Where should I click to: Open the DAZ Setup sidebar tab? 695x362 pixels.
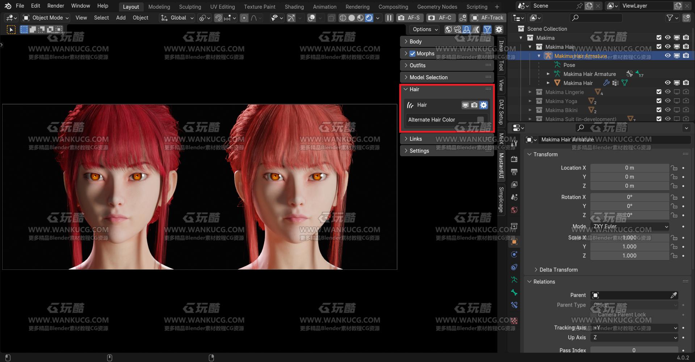(x=501, y=112)
